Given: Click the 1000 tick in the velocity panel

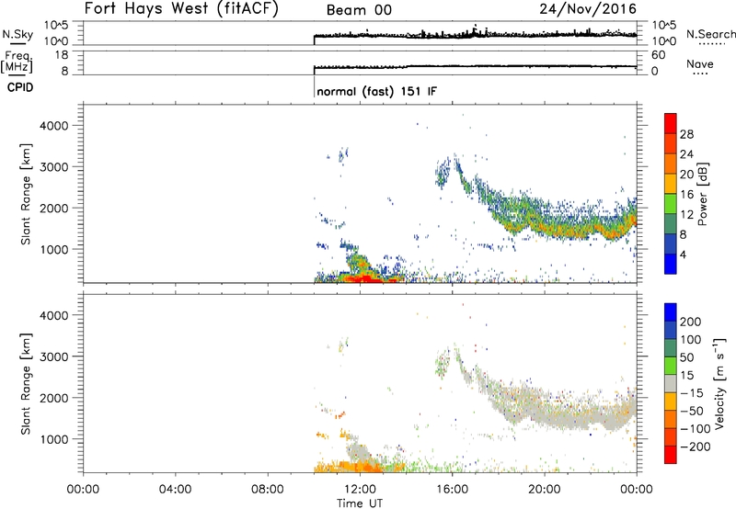Looking at the screenshot, I should [53, 439].
